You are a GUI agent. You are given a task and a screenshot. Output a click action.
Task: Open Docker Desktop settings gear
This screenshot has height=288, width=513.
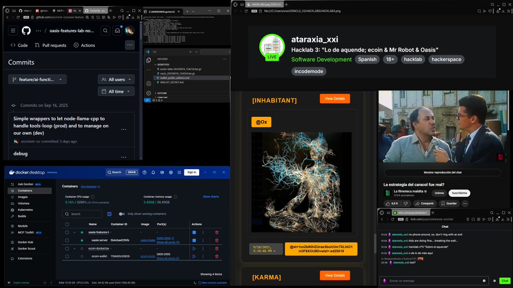point(171,172)
